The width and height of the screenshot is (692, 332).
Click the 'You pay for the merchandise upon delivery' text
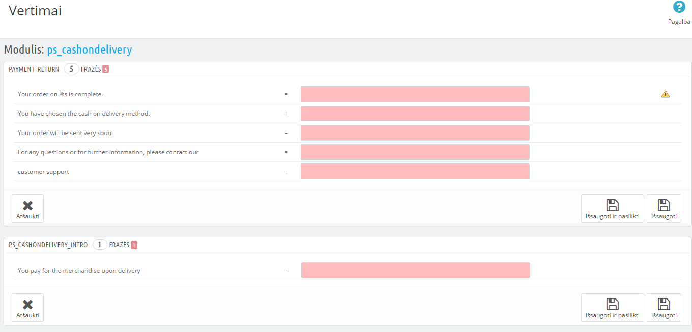[x=79, y=271]
